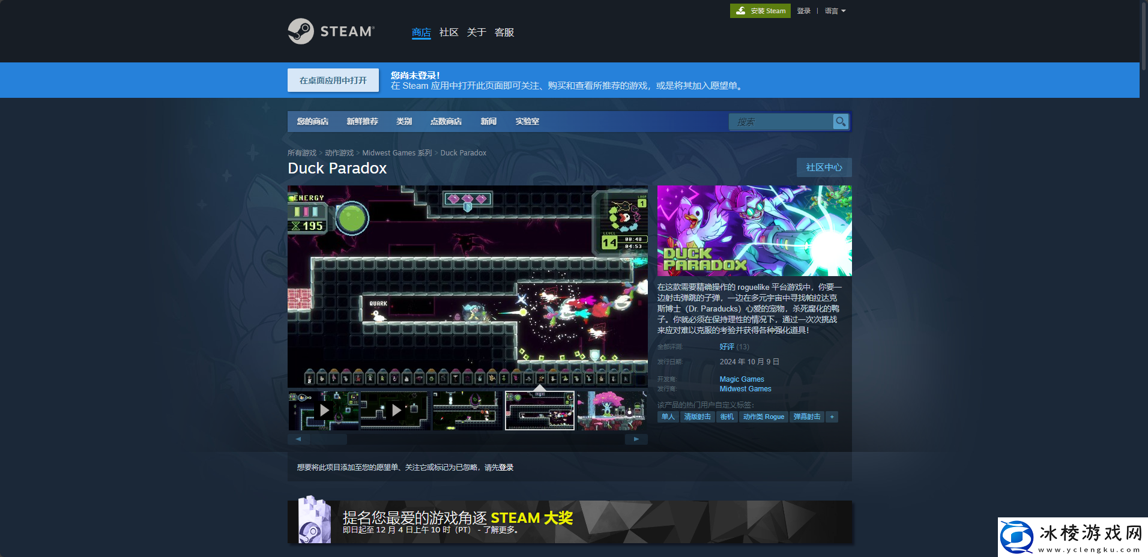The width and height of the screenshot is (1148, 557).
Task: Expand the 类别 categories menu
Action: click(404, 121)
